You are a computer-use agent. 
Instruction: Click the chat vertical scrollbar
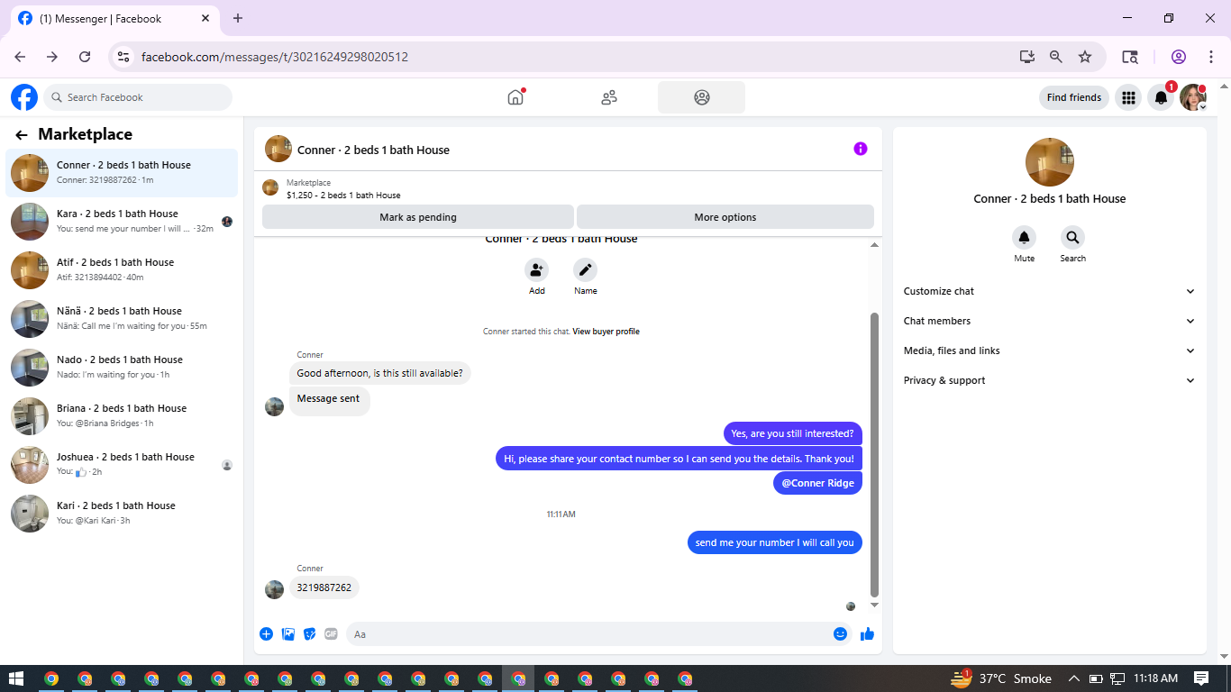click(x=874, y=454)
